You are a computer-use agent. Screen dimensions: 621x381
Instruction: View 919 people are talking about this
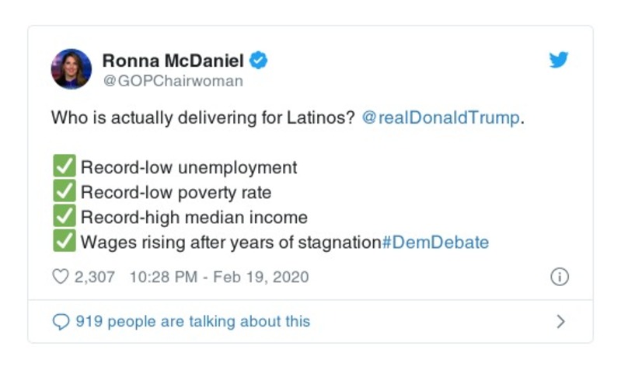(x=192, y=321)
